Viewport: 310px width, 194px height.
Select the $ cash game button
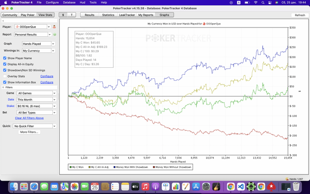point(63,15)
